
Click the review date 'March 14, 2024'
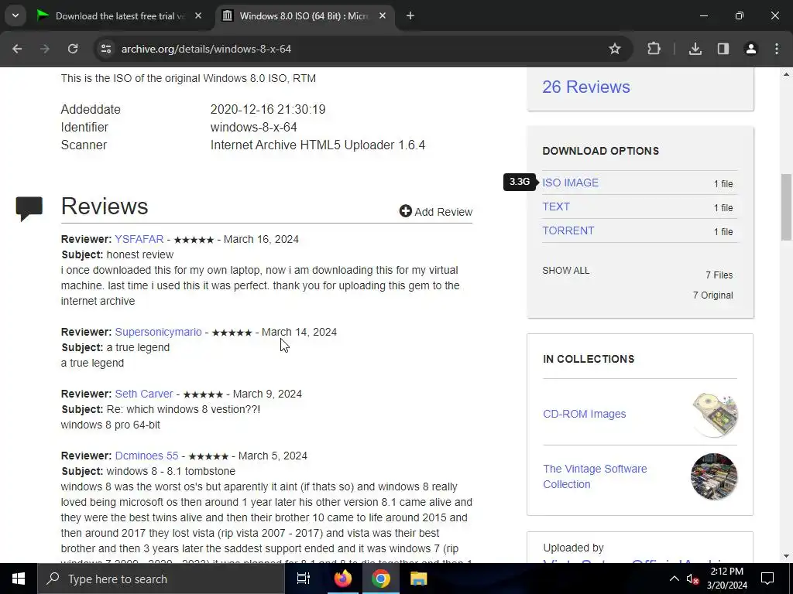click(x=299, y=333)
